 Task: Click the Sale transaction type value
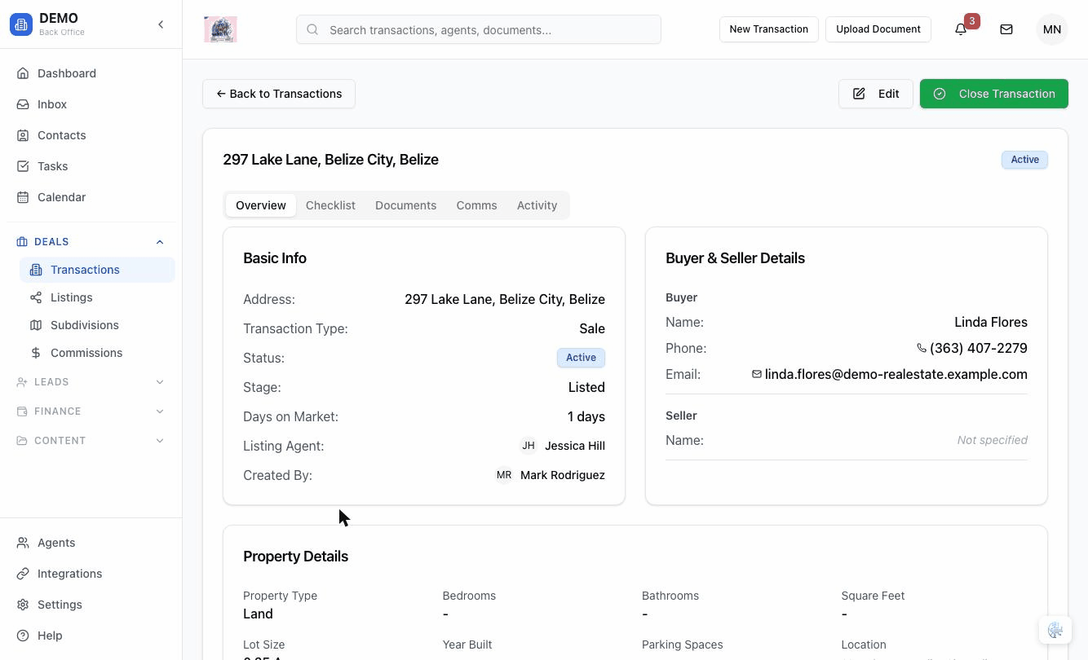[x=592, y=328]
